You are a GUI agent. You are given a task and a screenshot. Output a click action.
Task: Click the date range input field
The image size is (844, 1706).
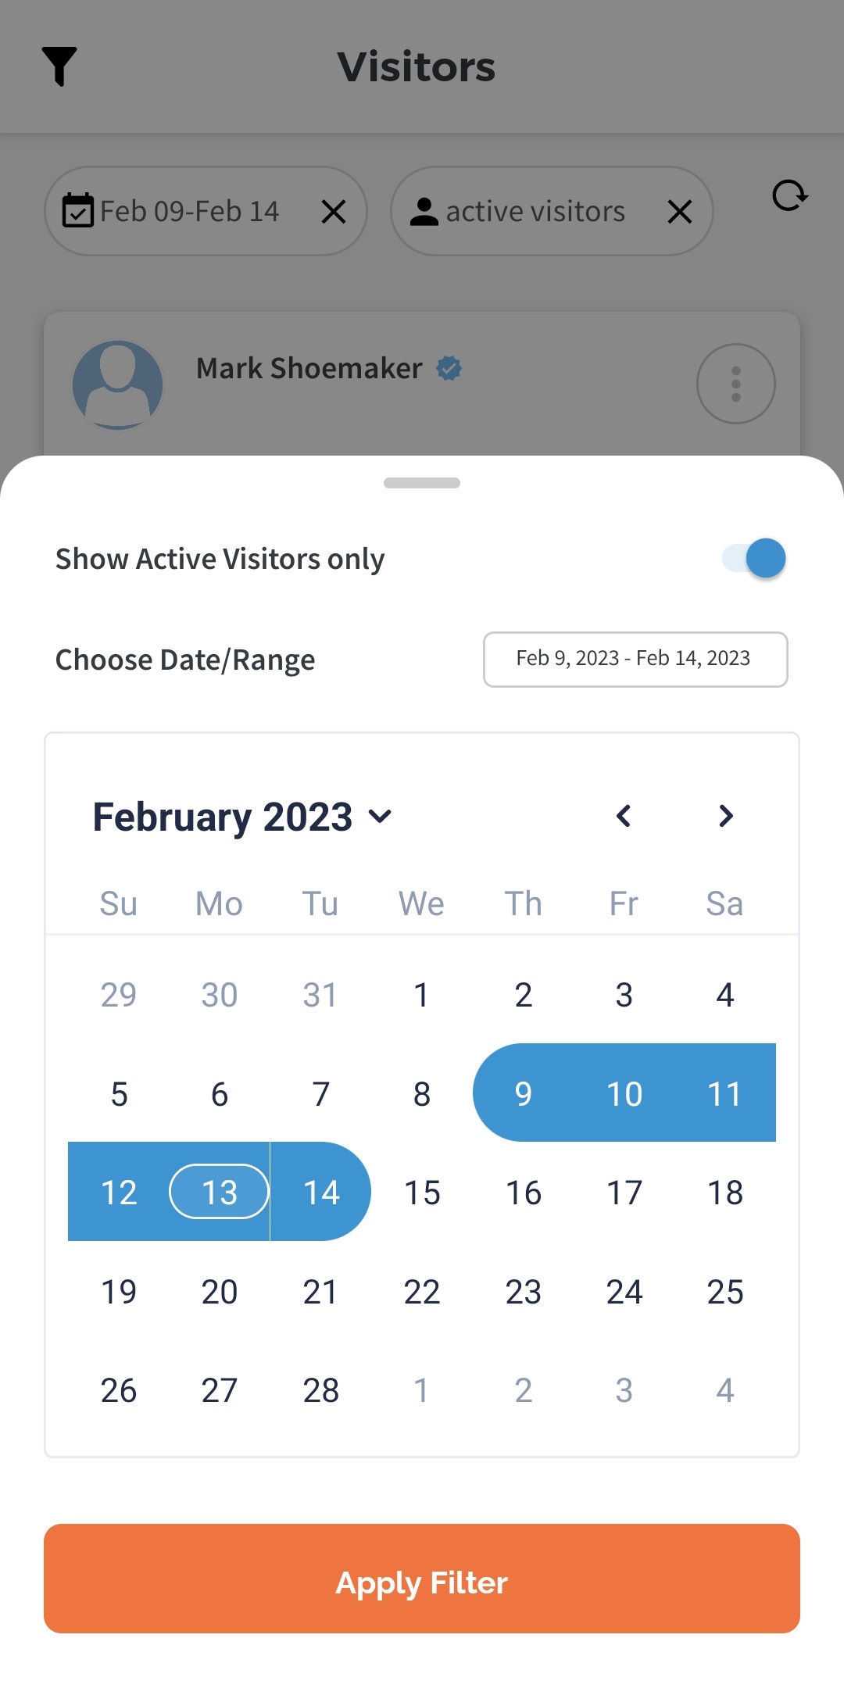[x=635, y=659]
